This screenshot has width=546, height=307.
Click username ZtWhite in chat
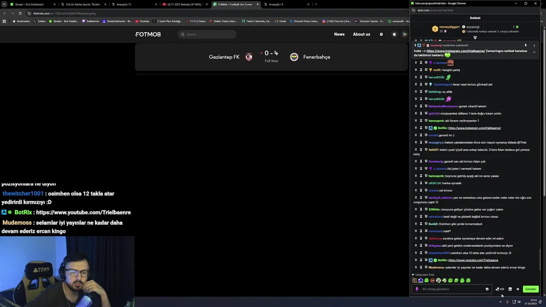(x=434, y=209)
